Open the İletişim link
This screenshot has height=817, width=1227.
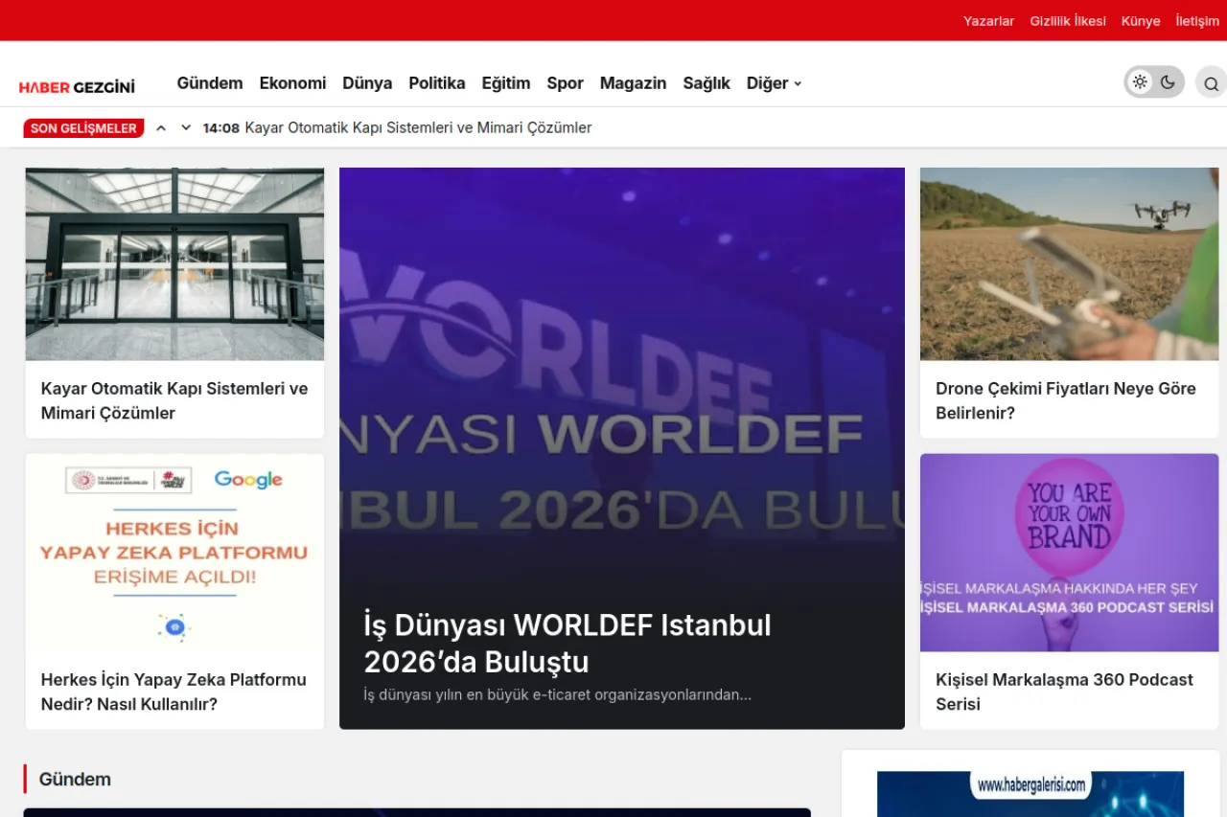tap(1197, 21)
